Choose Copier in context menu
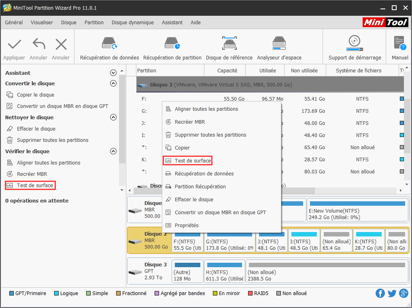 221,148
